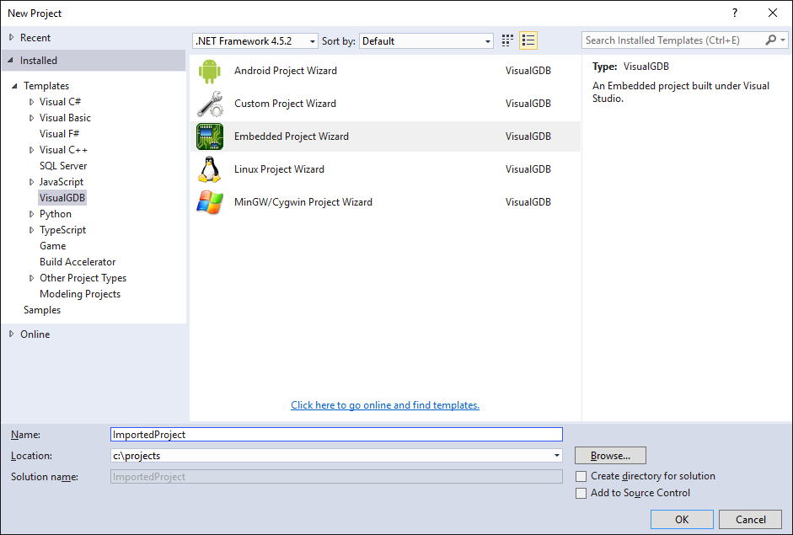Image resolution: width=793 pixels, height=535 pixels.
Task: Open the .NET Framework version dropdown
Action: [x=255, y=41]
